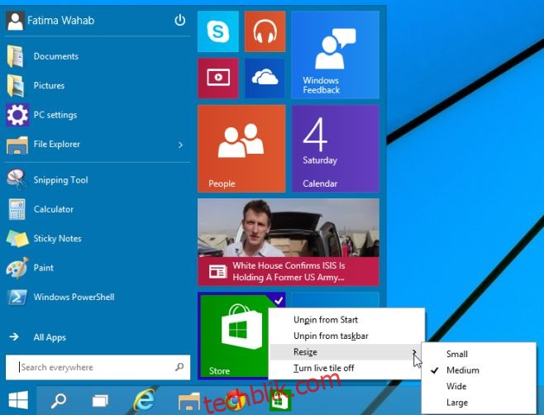Open the Resize submenu
The height and width of the screenshot is (415, 544).
(x=346, y=352)
